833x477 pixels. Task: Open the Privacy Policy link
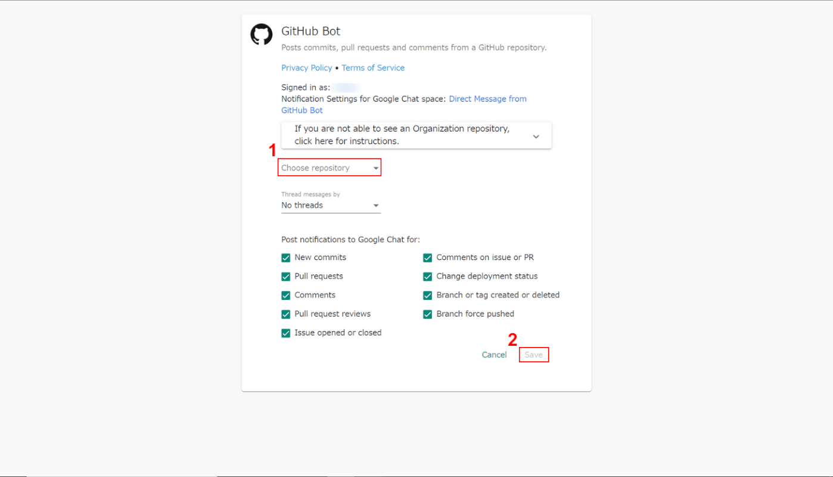click(307, 68)
